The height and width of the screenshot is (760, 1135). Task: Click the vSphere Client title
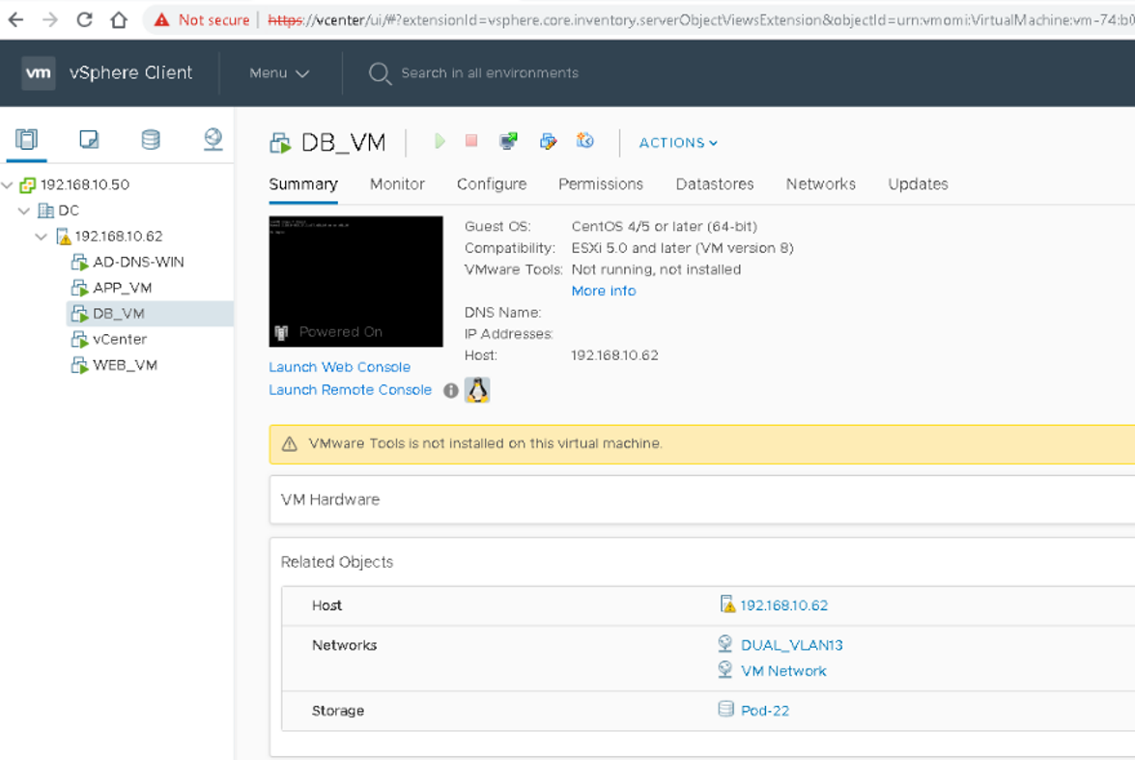[x=130, y=73]
